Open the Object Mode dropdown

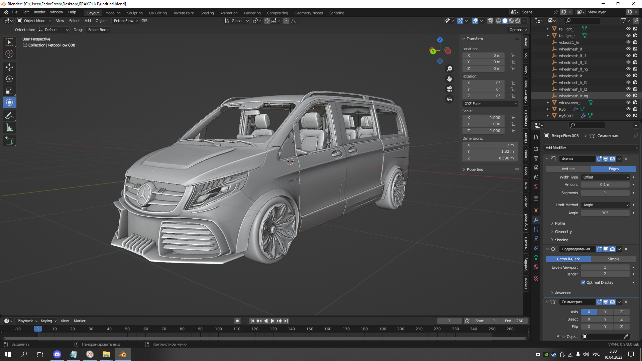coord(34,21)
